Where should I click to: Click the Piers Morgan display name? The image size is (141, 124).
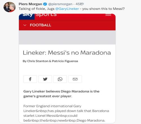(30, 4)
